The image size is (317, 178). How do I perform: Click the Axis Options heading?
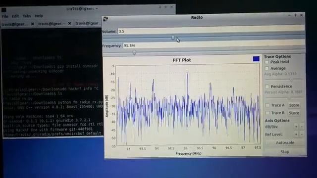(277, 121)
